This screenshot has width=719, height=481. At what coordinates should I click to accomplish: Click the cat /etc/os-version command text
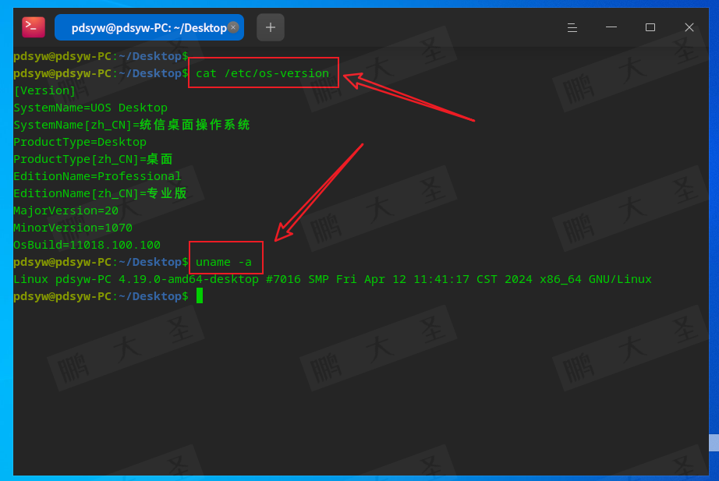[262, 73]
